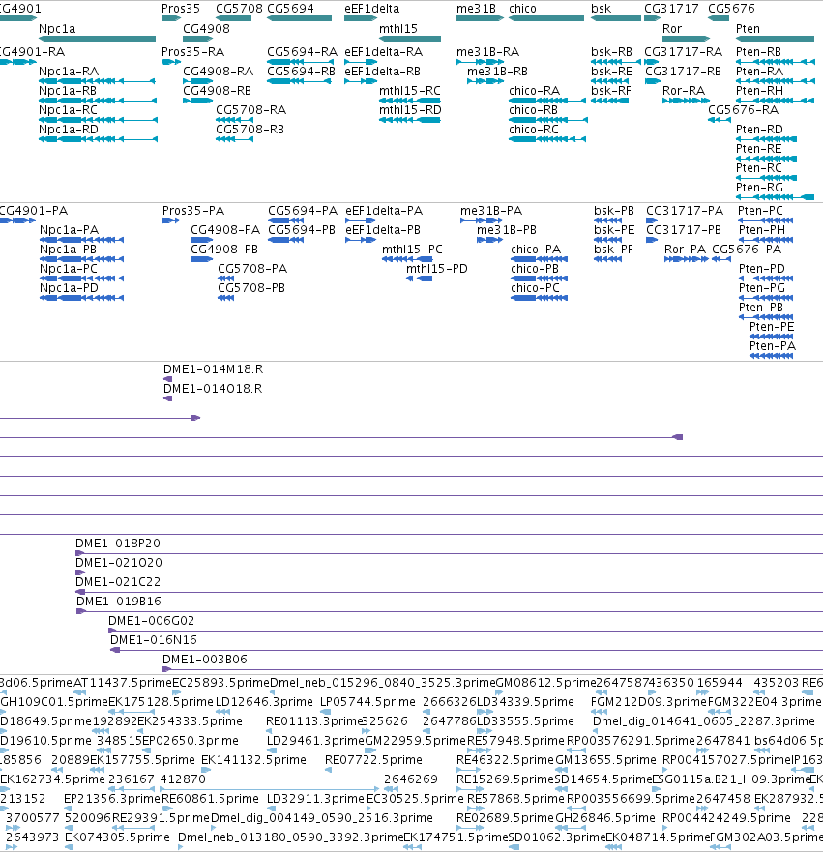Click protein CG31717-PB
The width and height of the screenshot is (823, 852).
click(x=652, y=240)
